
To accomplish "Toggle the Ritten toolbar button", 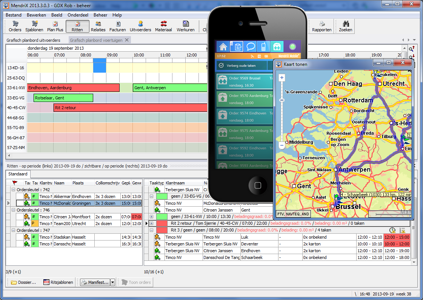I will (77, 26).
